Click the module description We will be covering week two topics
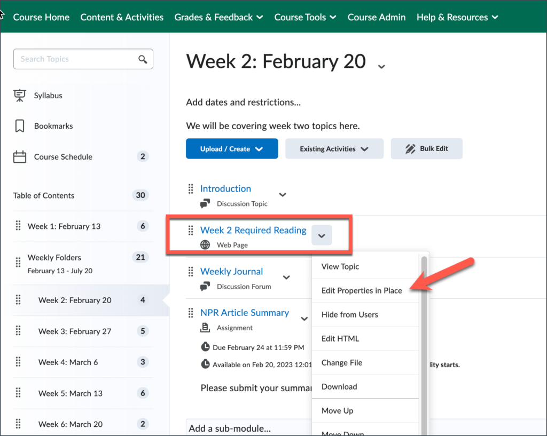547x436 pixels. pos(273,126)
